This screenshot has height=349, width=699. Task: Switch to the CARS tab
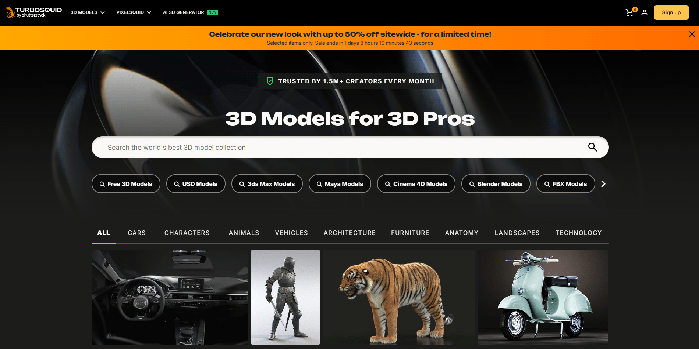click(136, 233)
